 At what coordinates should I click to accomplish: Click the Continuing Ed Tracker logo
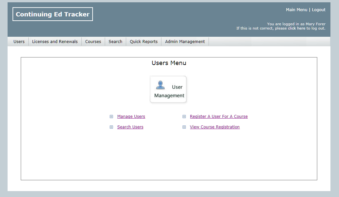point(53,14)
